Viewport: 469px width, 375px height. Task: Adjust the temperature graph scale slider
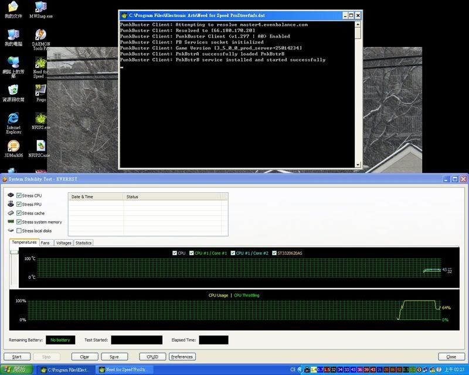13,252
